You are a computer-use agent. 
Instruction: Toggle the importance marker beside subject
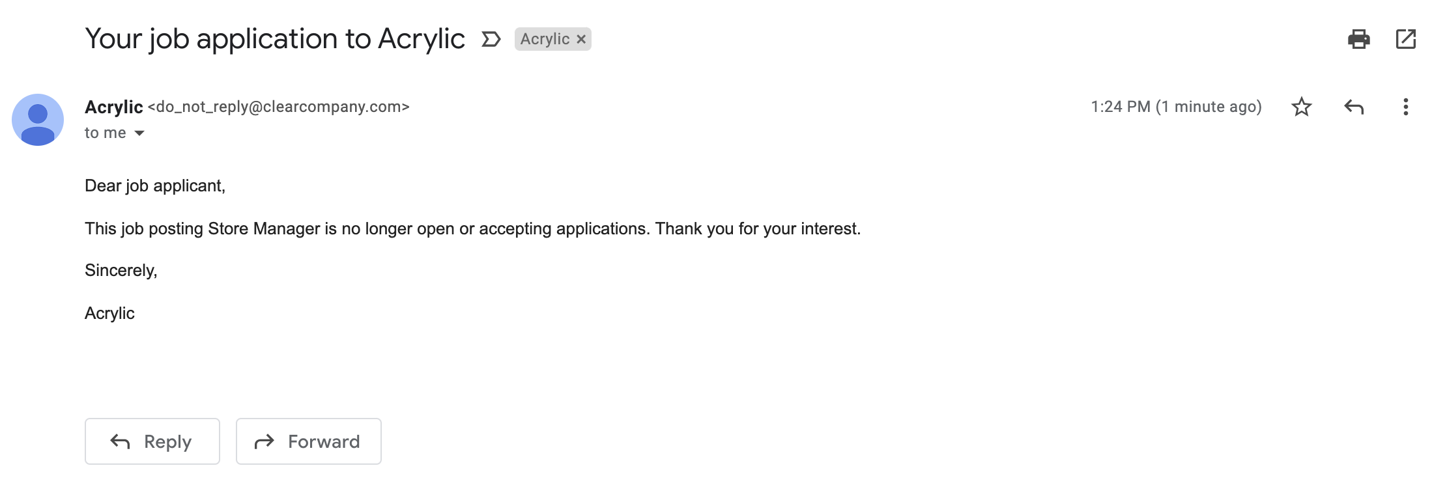coord(491,40)
